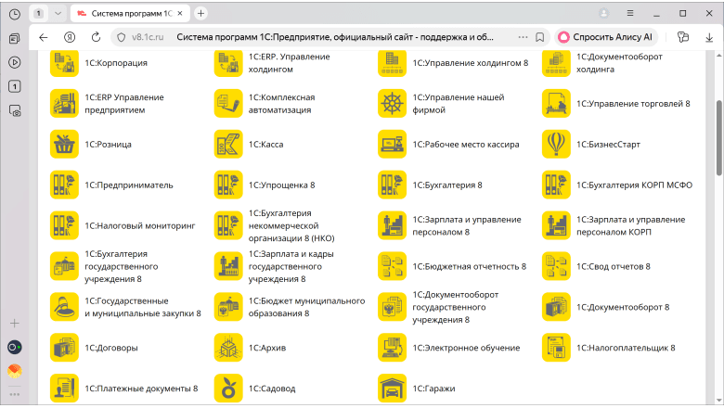The height and width of the screenshot is (408, 724).
Task: Click the 1С:Касса receipt icon
Action: [x=228, y=145]
